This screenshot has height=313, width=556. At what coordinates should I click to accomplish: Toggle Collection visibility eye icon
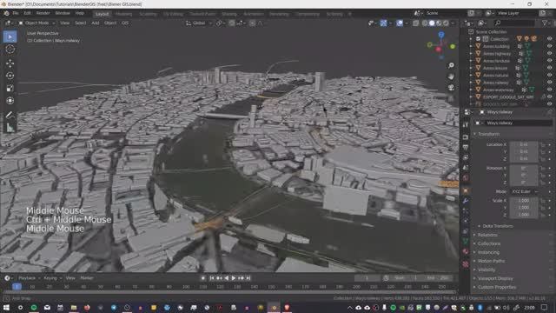(x=549, y=39)
